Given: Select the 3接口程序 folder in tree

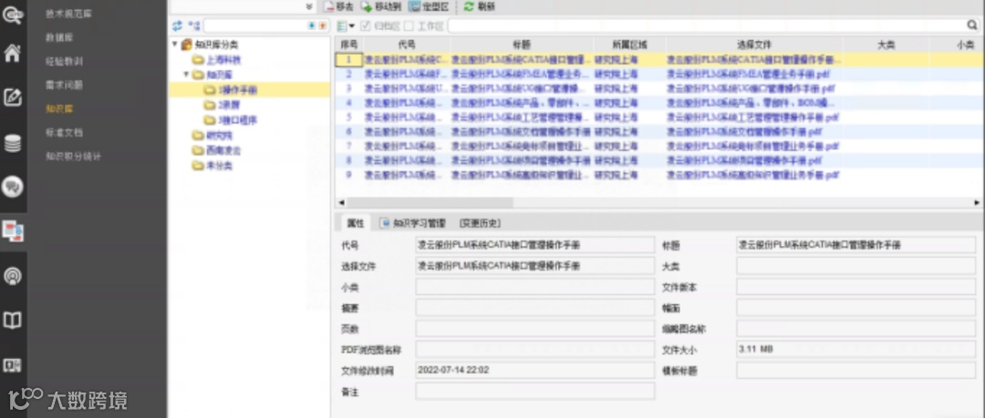Looking at the screenshot, I should [237, 120].
